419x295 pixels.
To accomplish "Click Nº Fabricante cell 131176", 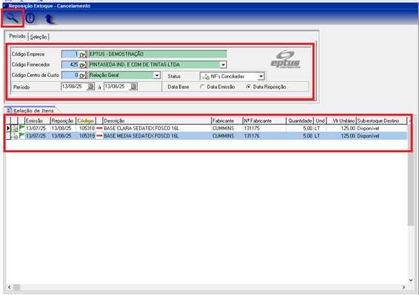I will pos(264,136).
